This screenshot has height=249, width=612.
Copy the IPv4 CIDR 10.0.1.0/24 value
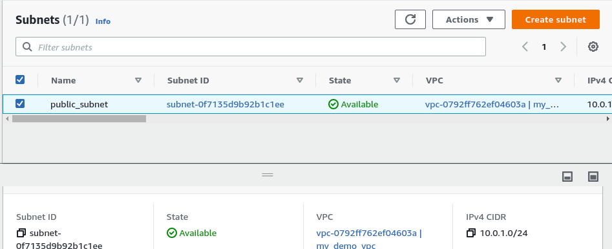click(471, 233)
